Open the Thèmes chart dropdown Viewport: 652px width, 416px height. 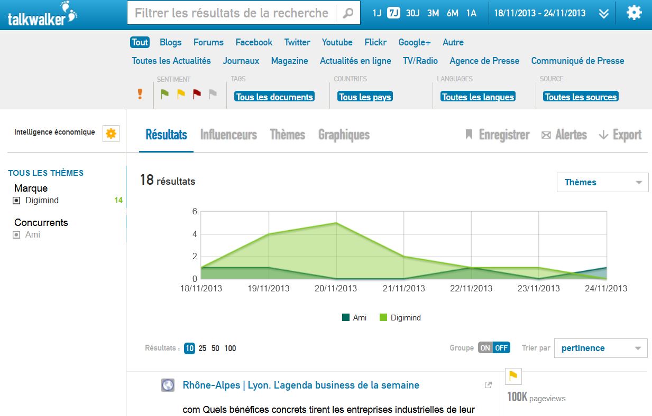pos(603,183)
